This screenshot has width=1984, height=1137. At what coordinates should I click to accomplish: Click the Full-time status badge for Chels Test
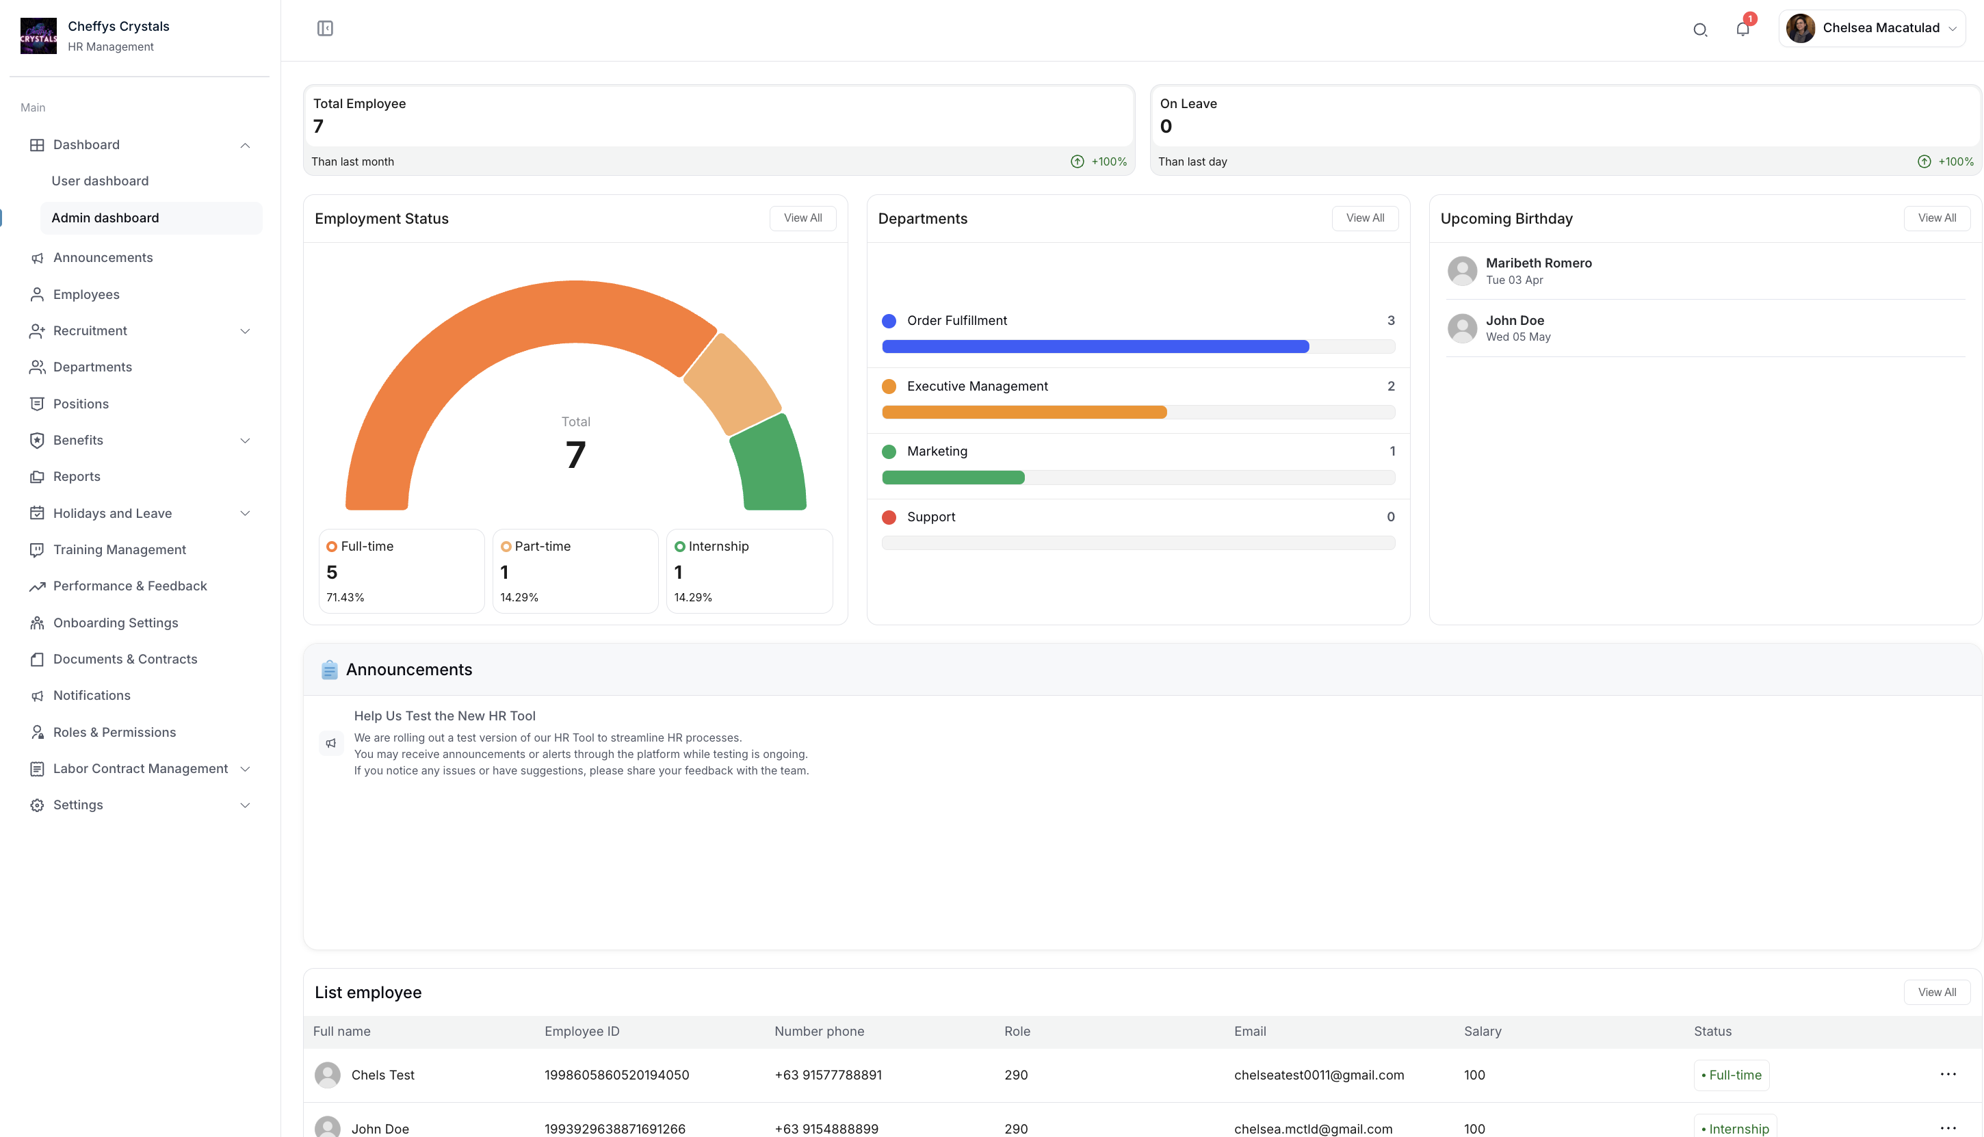click(1732, 1074)
